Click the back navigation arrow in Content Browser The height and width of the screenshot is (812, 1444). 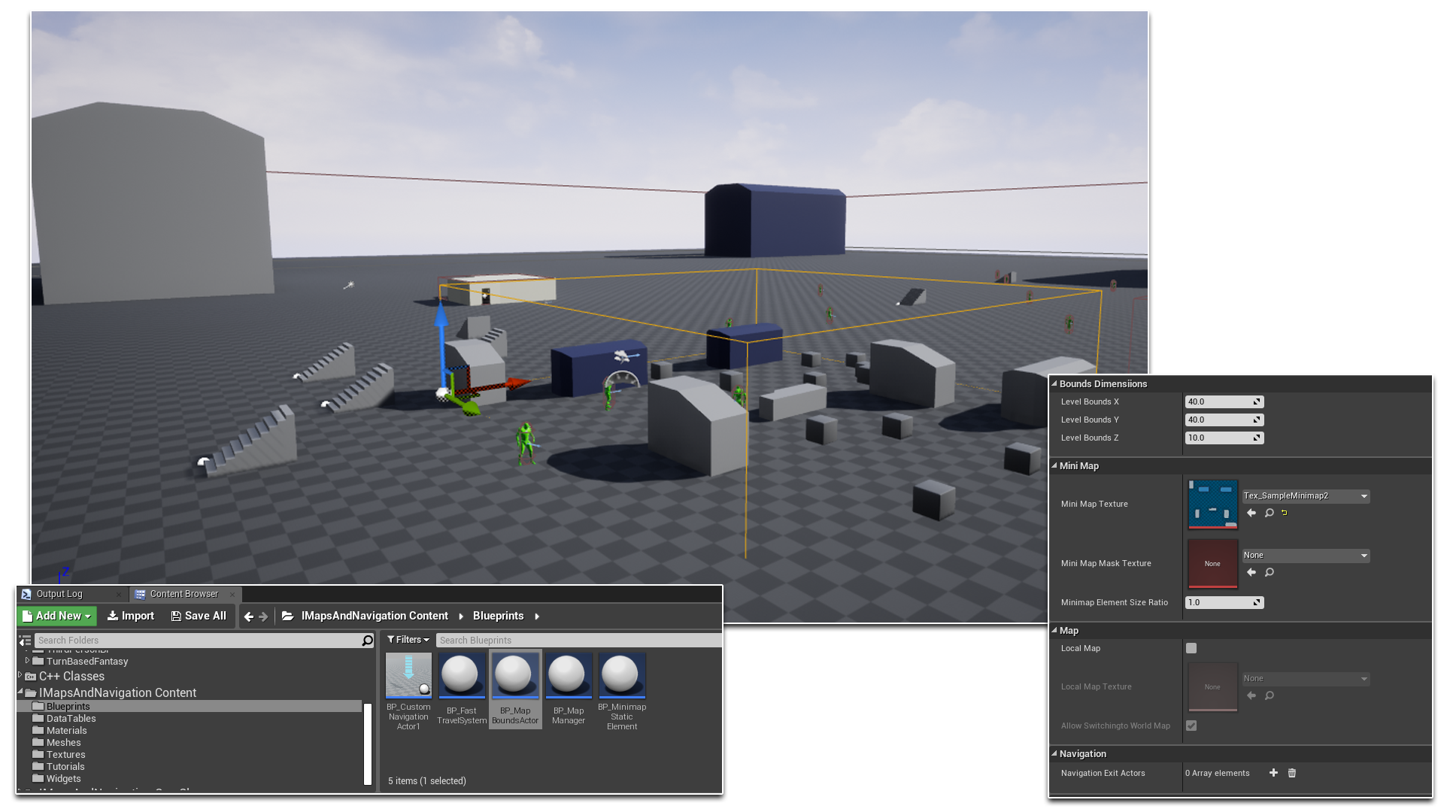[249, 616]
